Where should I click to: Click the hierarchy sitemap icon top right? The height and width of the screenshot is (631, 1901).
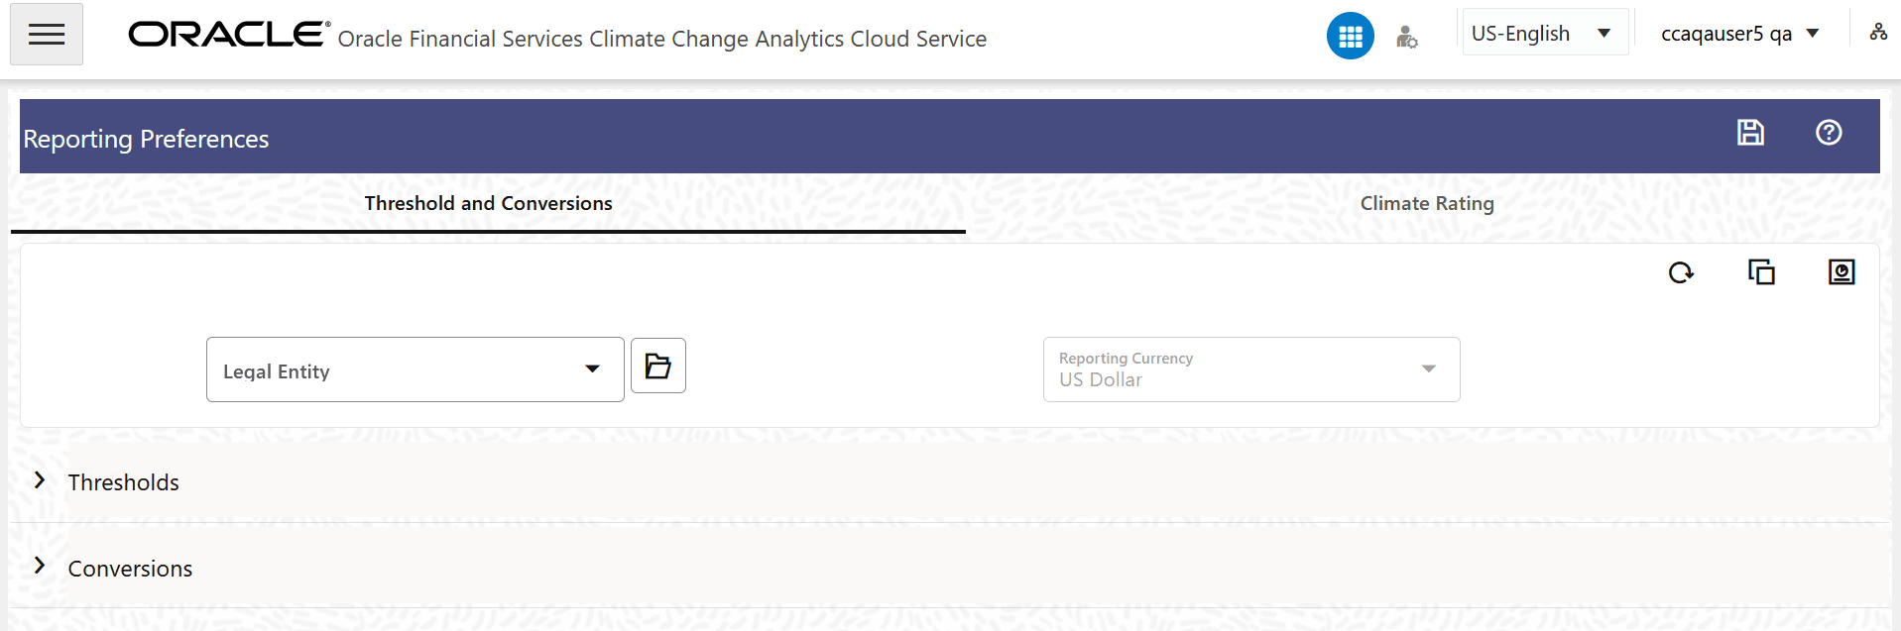click(x=1878, y=33)
